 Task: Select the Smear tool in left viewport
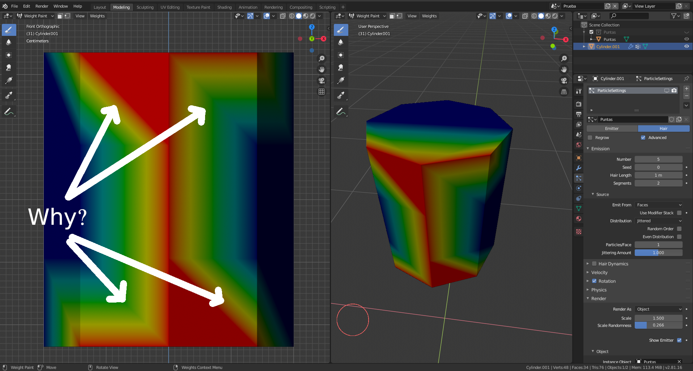click(x=9, y=68)
